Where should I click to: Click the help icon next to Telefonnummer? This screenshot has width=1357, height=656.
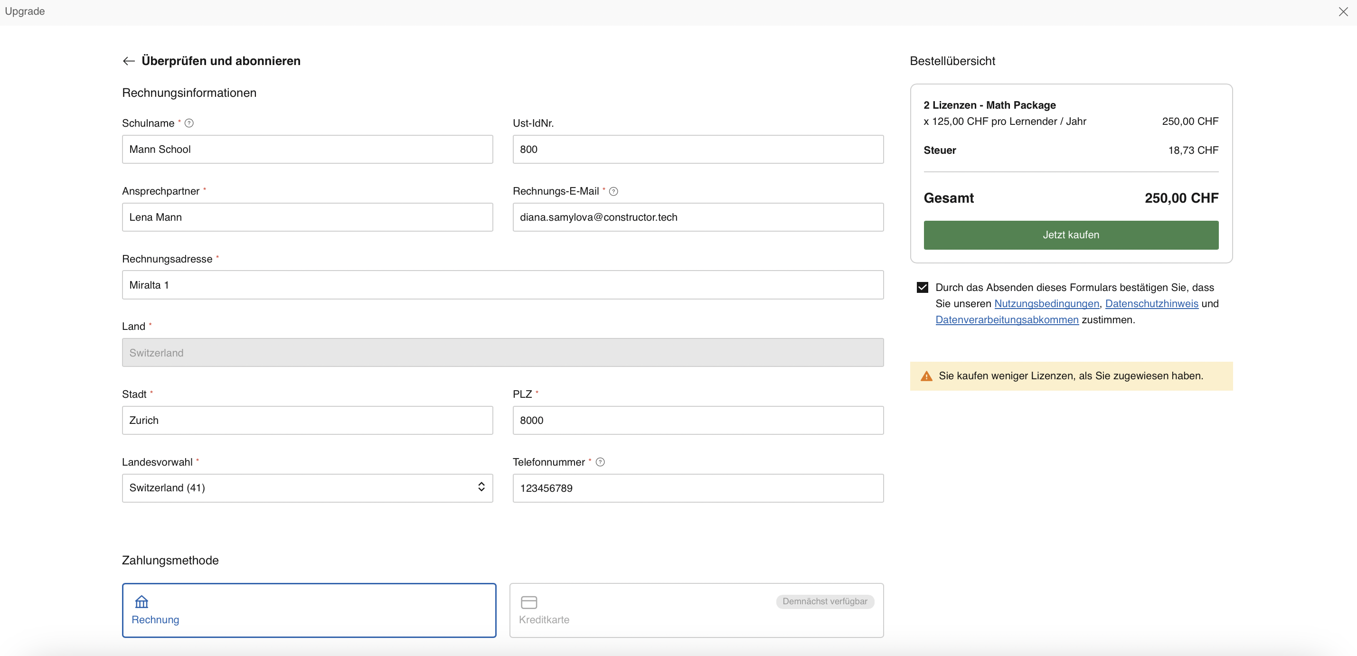click(x=600, y=462)
